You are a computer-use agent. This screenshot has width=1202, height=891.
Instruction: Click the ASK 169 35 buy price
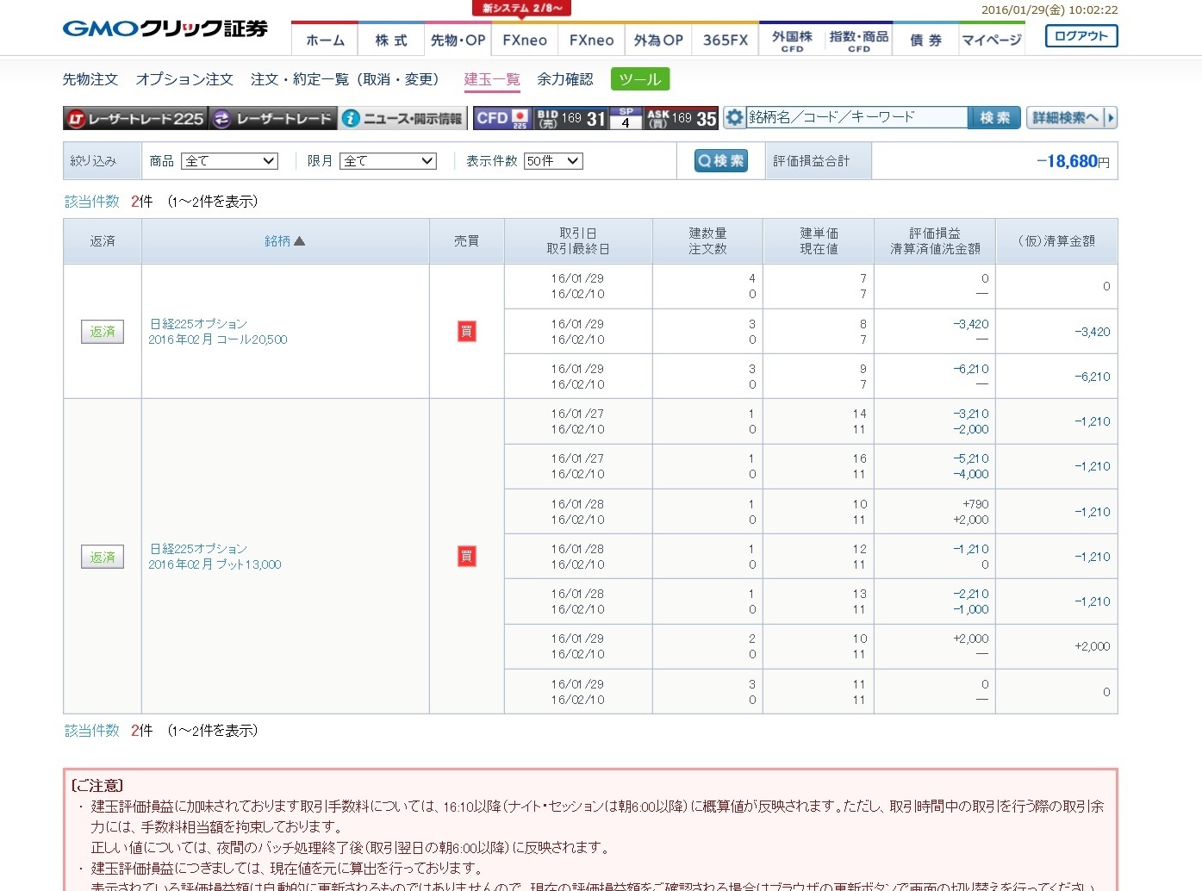coord(682,118)
